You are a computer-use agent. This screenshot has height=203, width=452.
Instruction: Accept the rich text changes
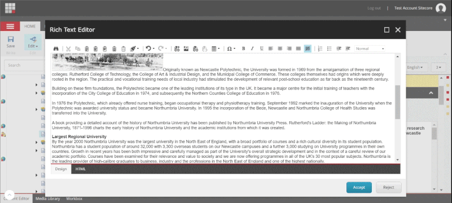(359, 187)
